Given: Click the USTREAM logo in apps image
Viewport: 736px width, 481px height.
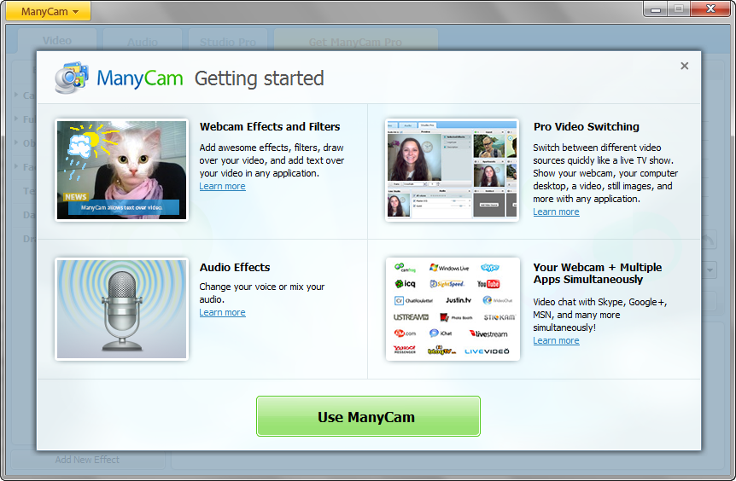Looking at the screenshot, I should pyautogui.click(x=412, y=317).
